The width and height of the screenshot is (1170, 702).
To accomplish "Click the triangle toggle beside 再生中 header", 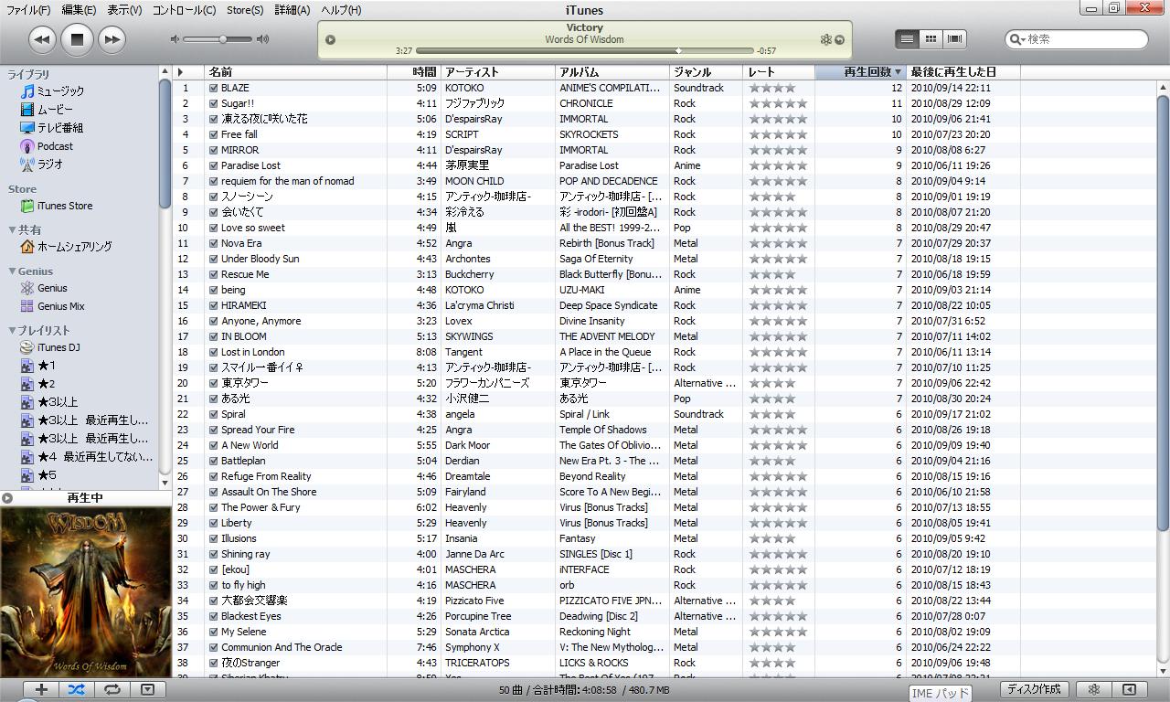I will pyautogui.click(x=7, y=498).
